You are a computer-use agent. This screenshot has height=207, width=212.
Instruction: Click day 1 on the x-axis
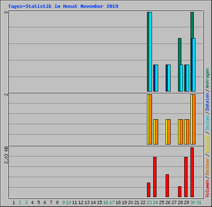(14, 202)
